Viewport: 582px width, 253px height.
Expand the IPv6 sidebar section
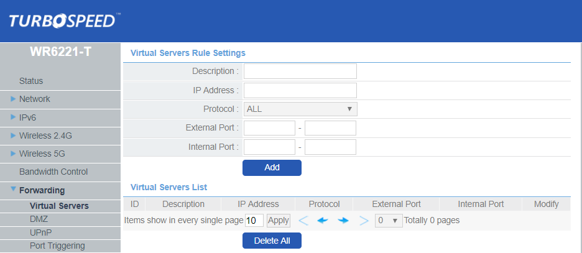(x=29, y=117)
